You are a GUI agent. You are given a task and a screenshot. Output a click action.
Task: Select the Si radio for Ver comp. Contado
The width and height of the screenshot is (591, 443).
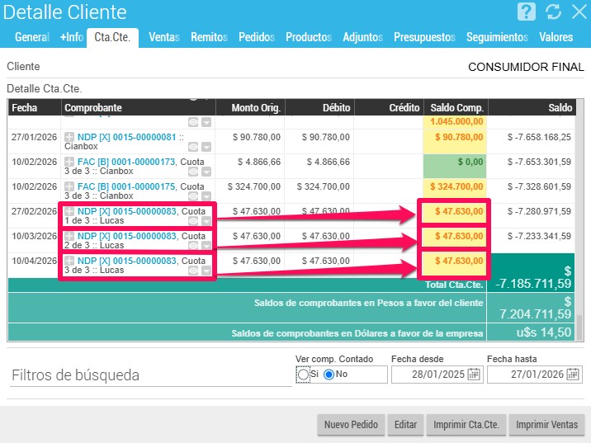[303, 375]
